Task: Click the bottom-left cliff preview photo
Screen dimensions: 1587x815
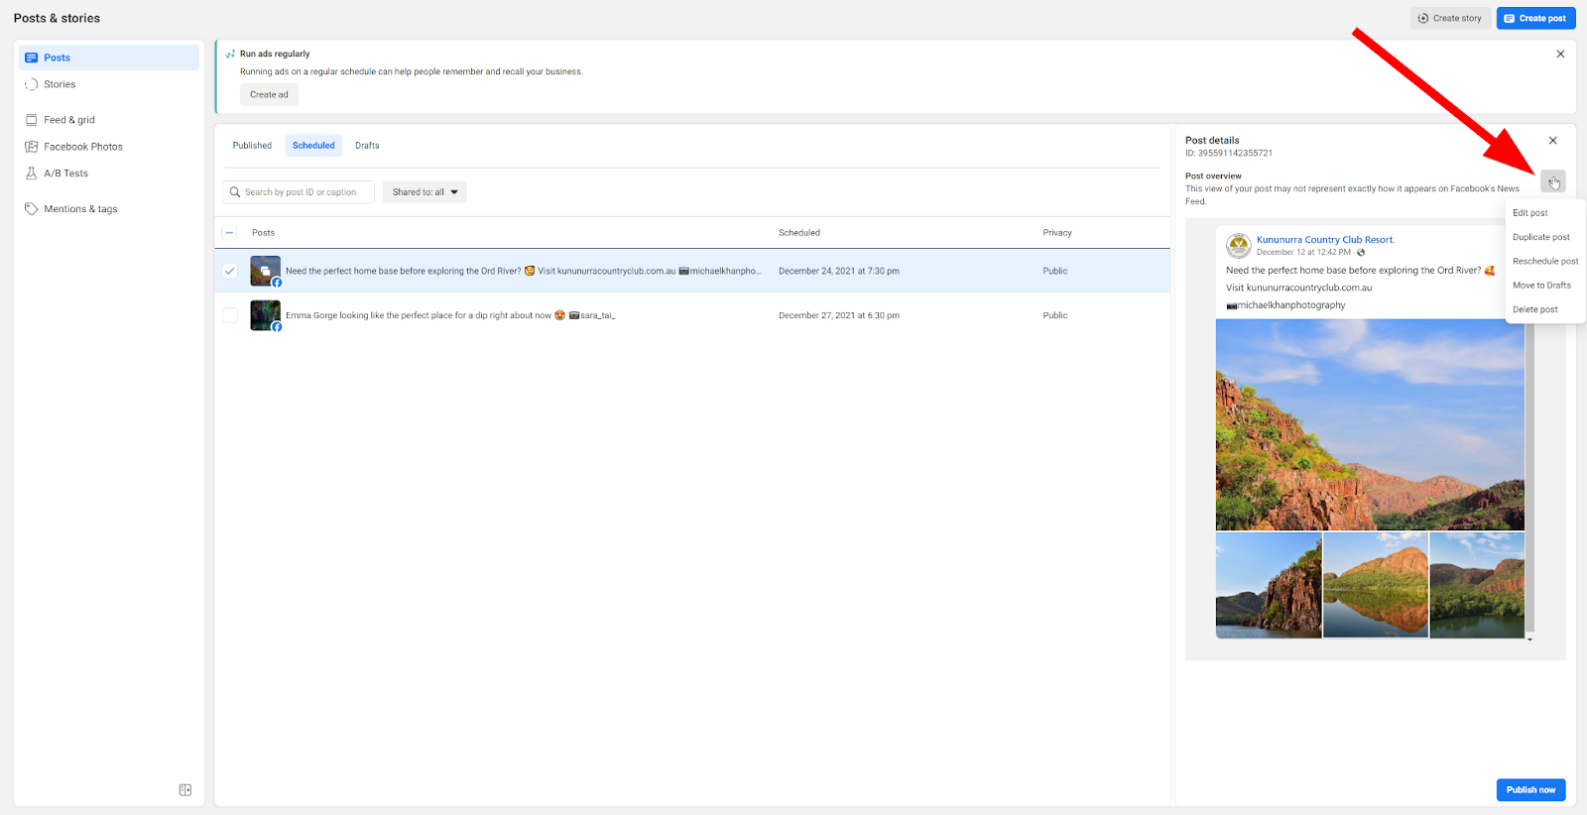Action: point(1269,585)
